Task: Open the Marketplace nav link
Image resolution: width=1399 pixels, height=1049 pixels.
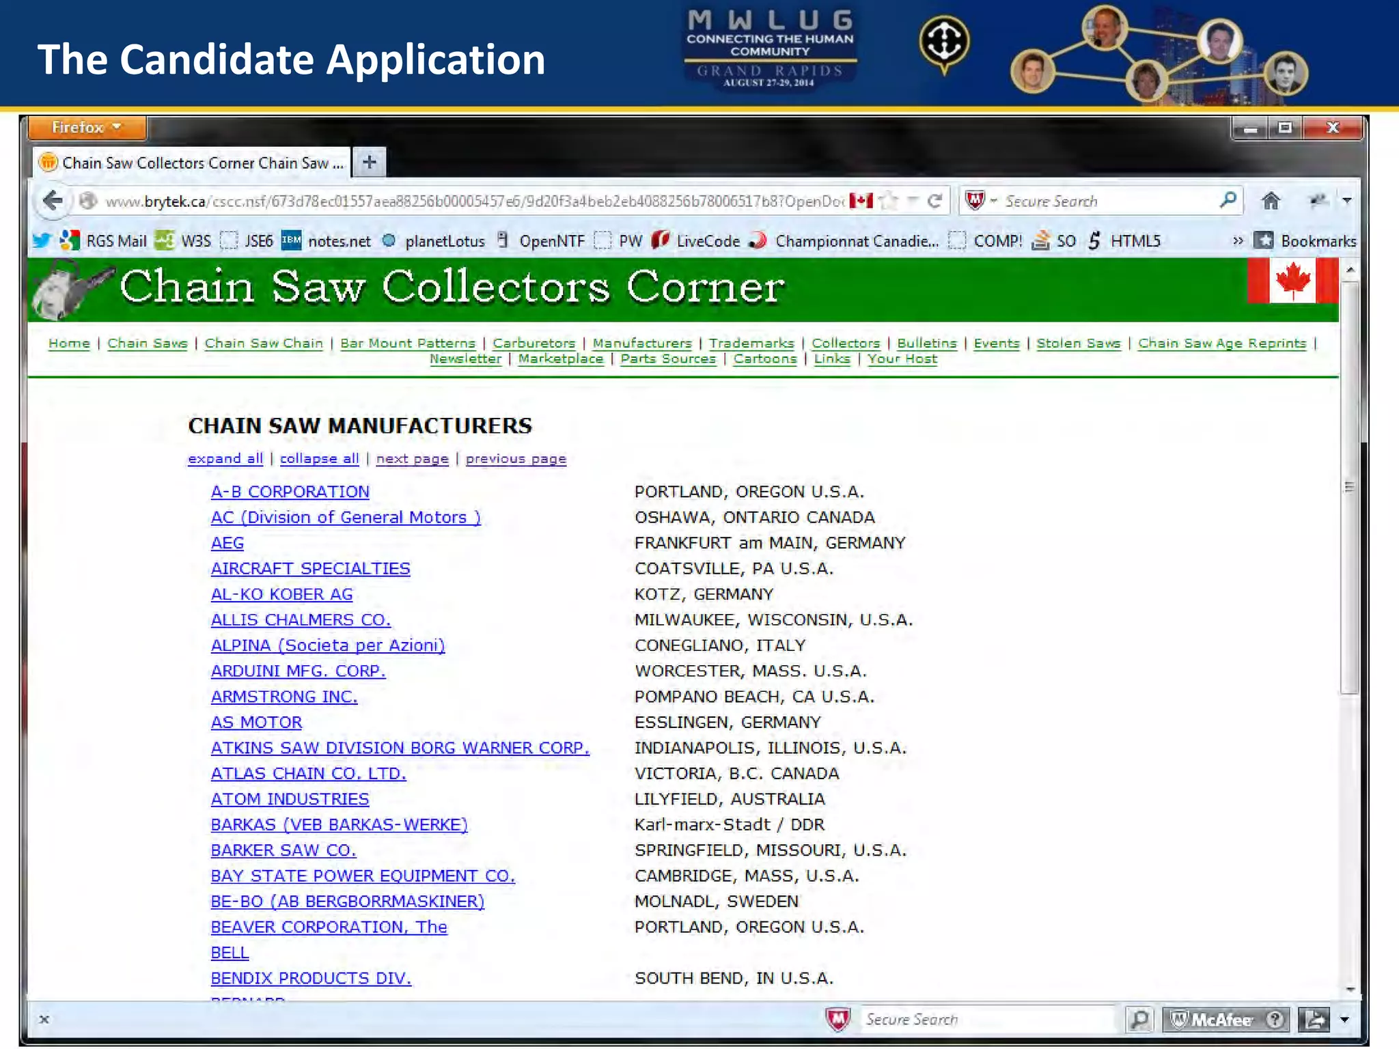Action: (561, 359)
